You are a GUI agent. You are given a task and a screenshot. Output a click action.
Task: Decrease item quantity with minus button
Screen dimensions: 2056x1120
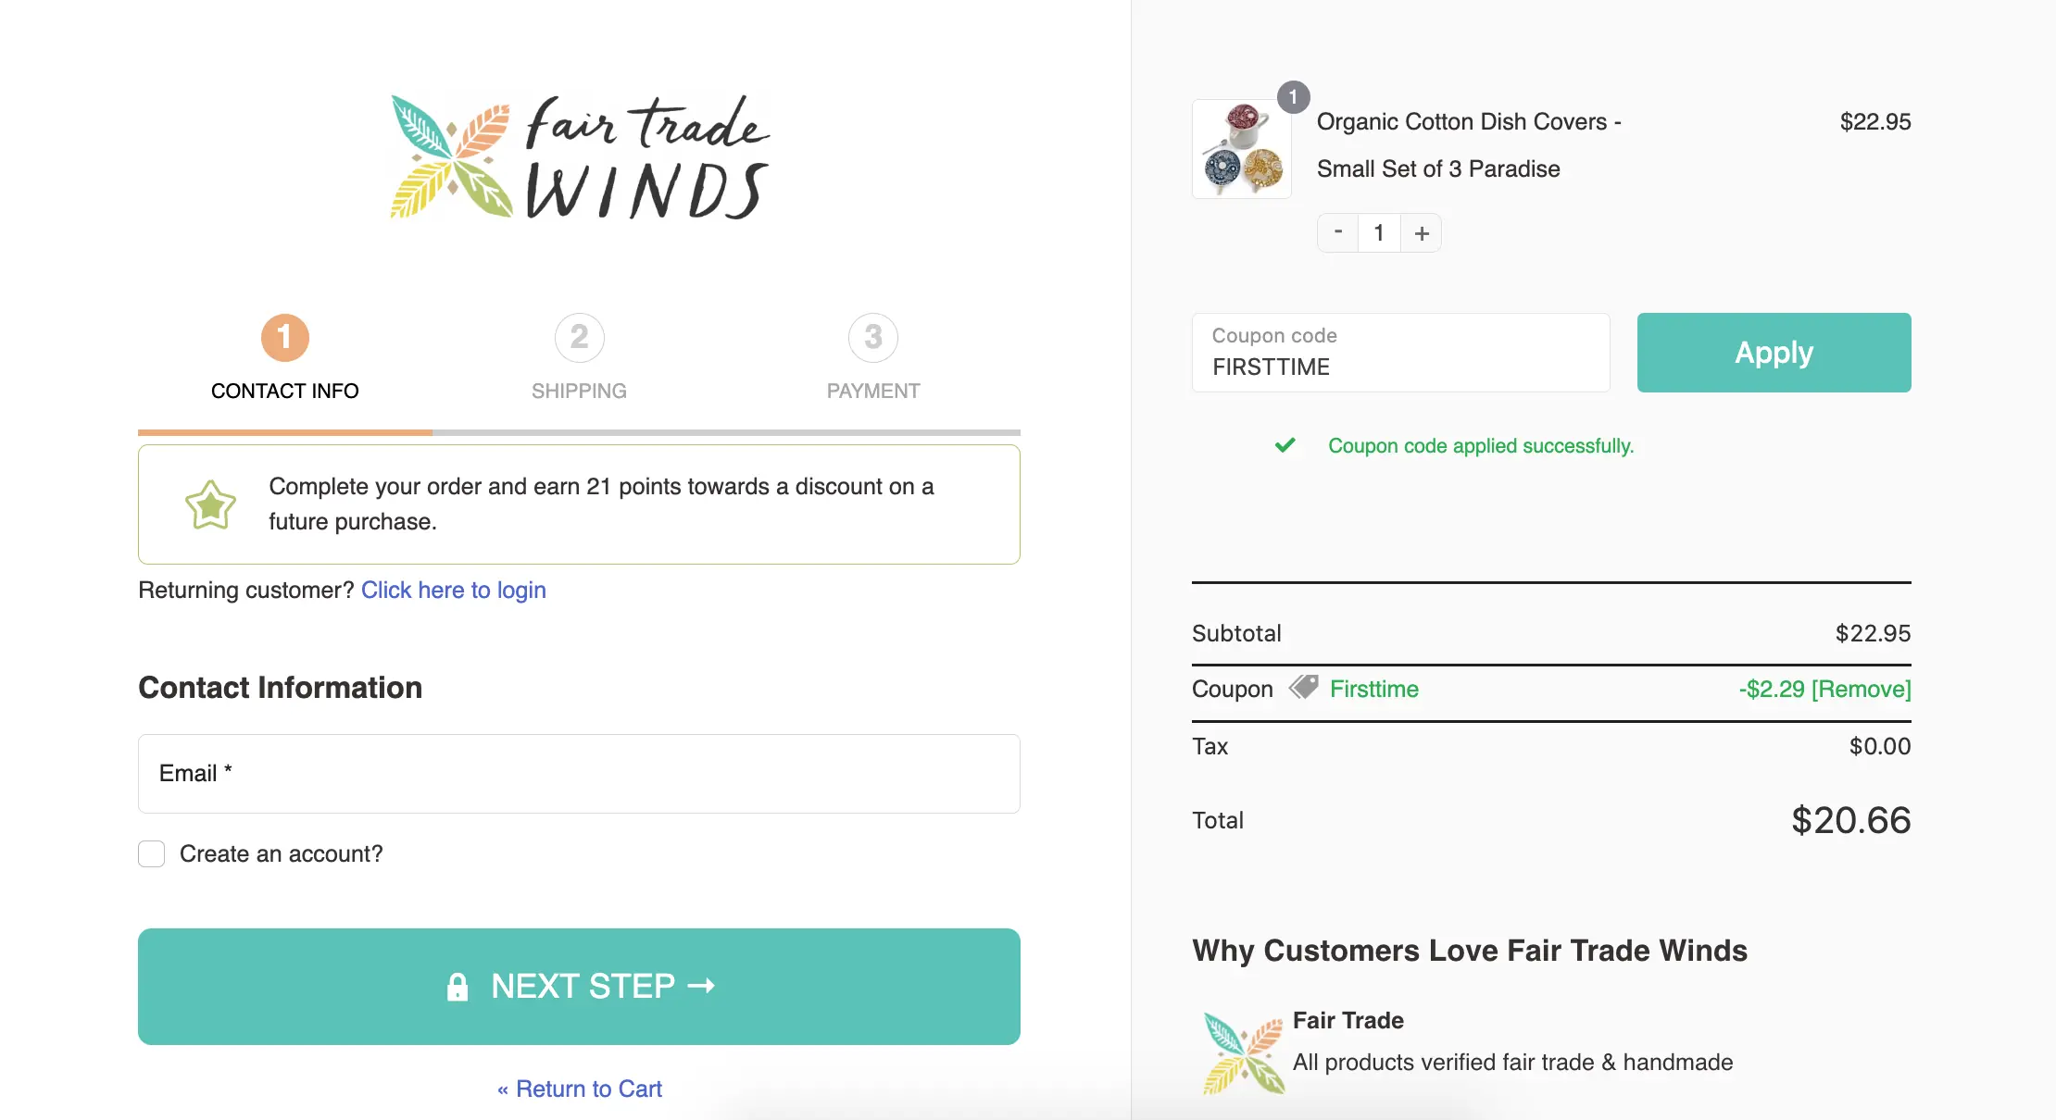pyautogui.click(x=1338, y=232)
